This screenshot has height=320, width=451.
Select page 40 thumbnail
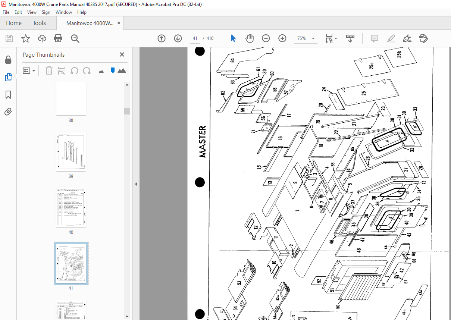click(x=71, y=208)
